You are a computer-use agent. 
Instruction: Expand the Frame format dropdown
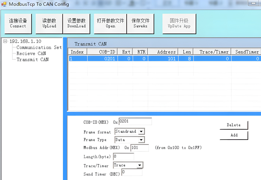click(x=141, y=132)
